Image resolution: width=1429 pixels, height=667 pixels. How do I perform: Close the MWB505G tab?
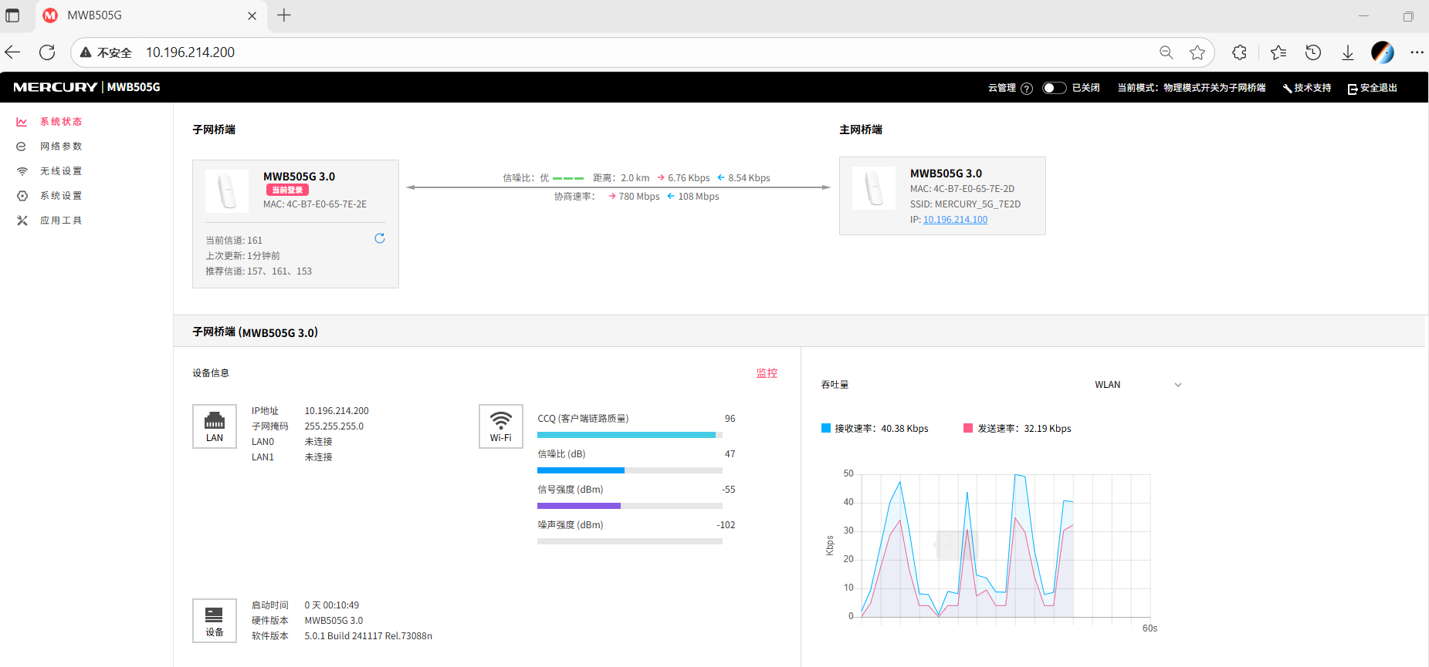pos(252,15)
